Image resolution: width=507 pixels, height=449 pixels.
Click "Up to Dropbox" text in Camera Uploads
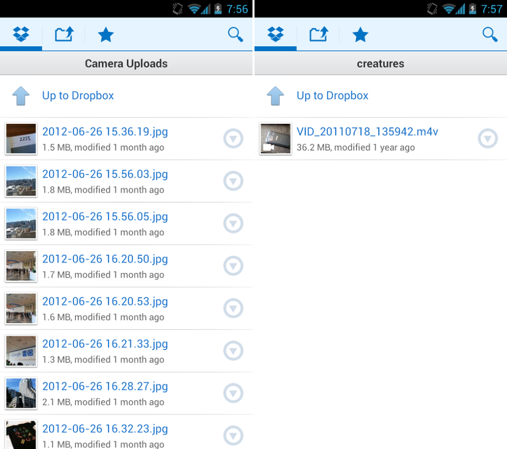78,96
